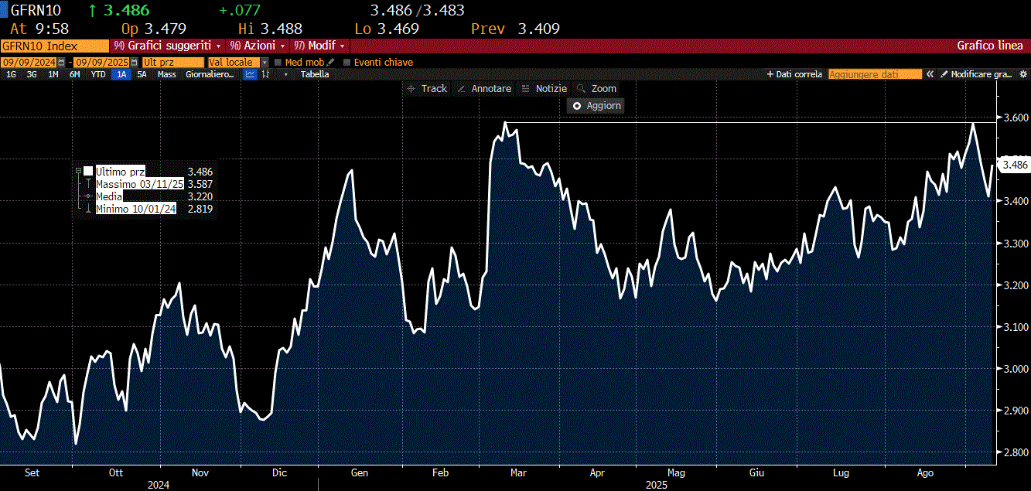Click the GFRN10 Index security field
The width and height of the screenshot is (1031, 491).
[55, 46]
